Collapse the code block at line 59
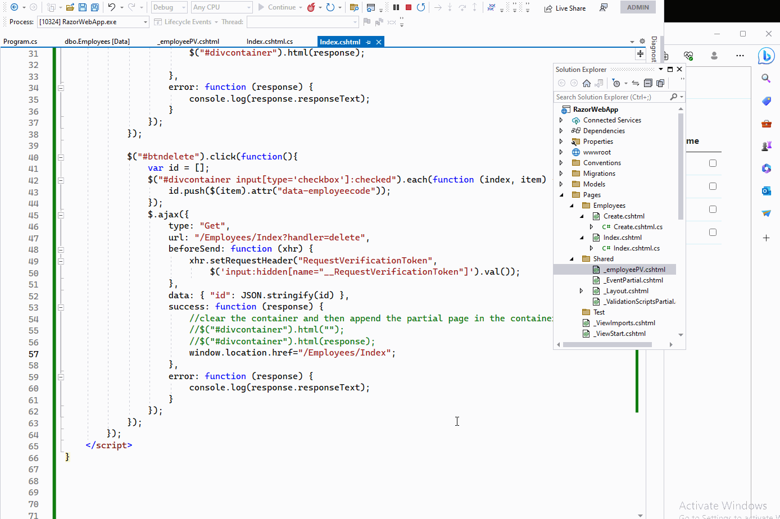 click(x=61, y=377)
